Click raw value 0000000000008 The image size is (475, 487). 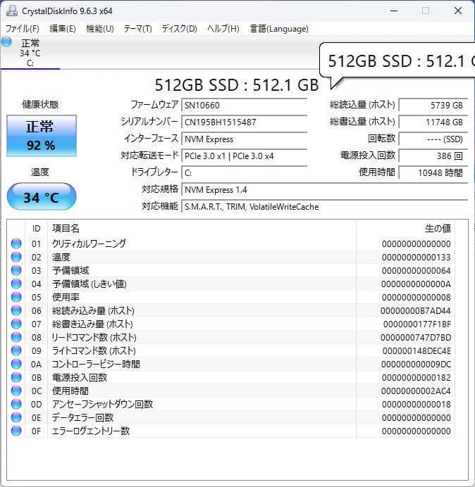(417, 297)
